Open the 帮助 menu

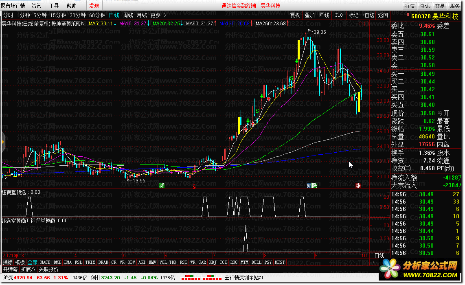click(x=71, y=6)
